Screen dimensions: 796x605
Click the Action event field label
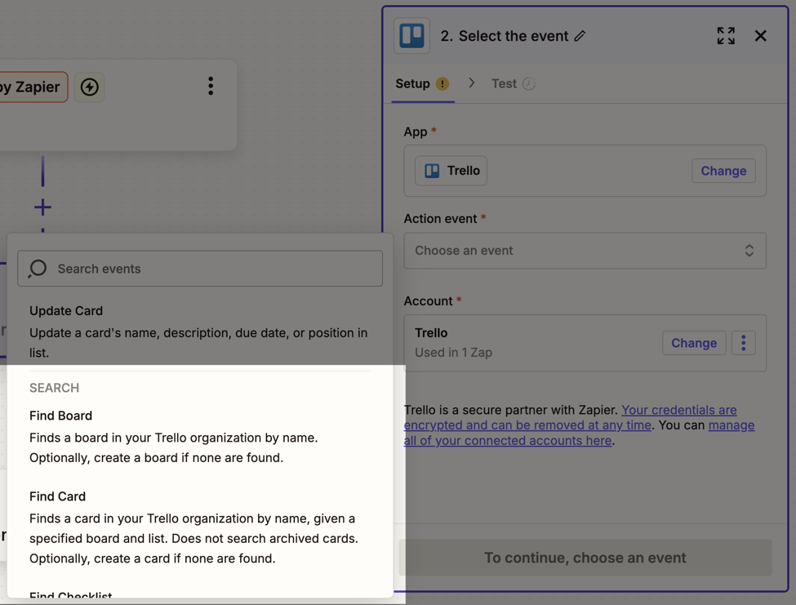coord(440,219)
